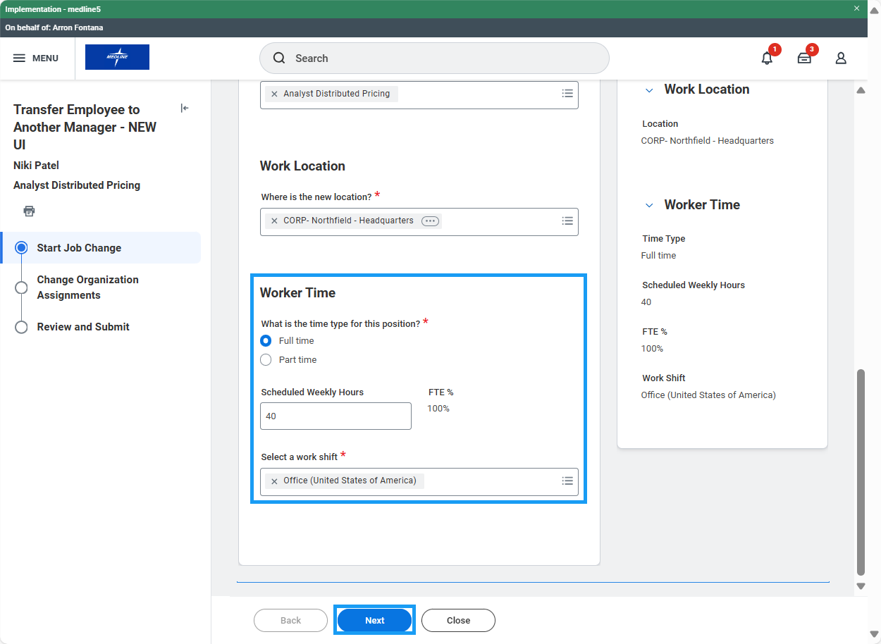Open the inbox tray icon
The height and width of the screenshot is (644, 881).
804,58
